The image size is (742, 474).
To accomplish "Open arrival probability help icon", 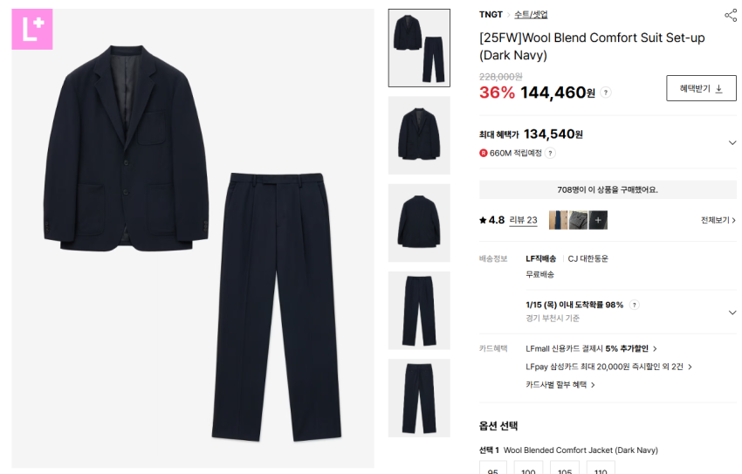I will tap(635, 305).
